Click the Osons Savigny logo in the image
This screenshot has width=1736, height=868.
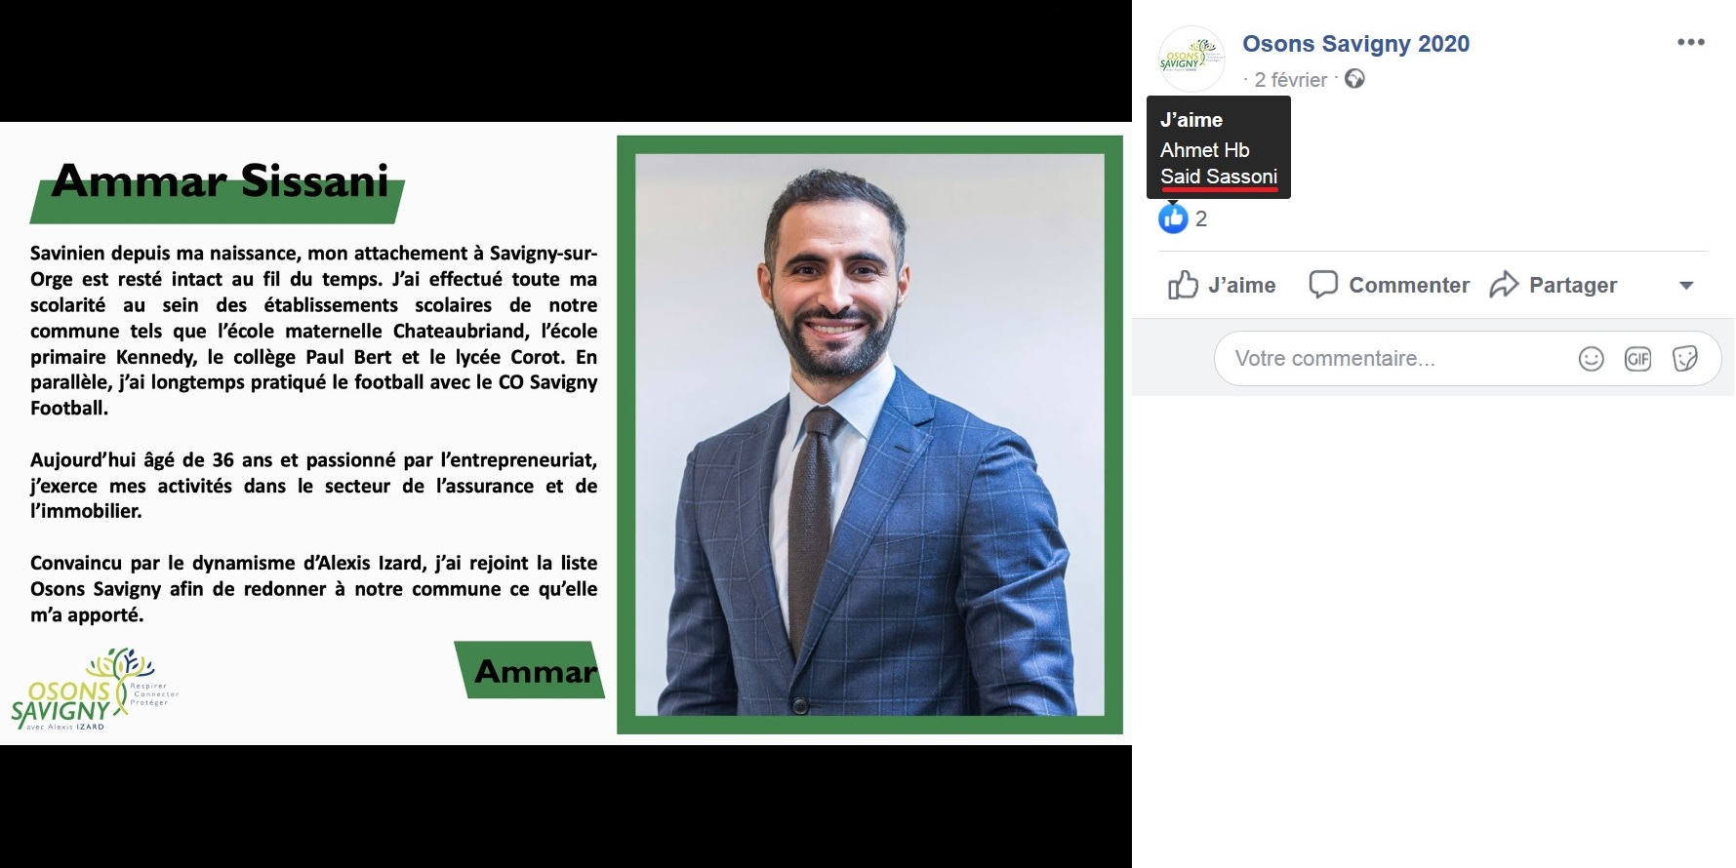coord(94,690)
